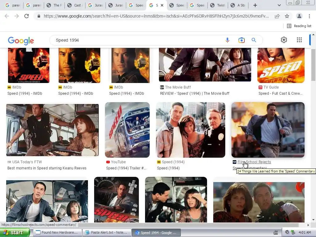
Task: Open the on-screen keyboard tray icon
Action: (x=276, y=233)
